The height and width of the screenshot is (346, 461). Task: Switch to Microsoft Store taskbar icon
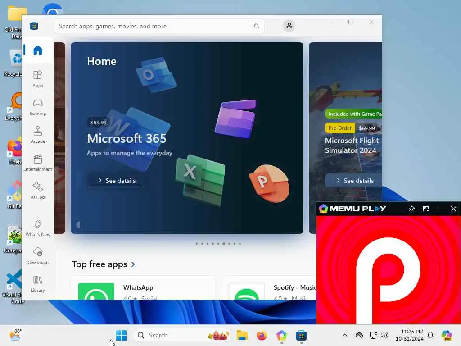point(301,335)
